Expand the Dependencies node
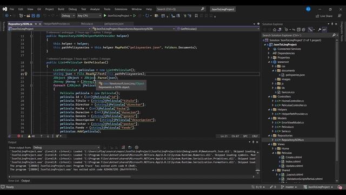The width and height of the screenshot is (346, 195). 269,53
